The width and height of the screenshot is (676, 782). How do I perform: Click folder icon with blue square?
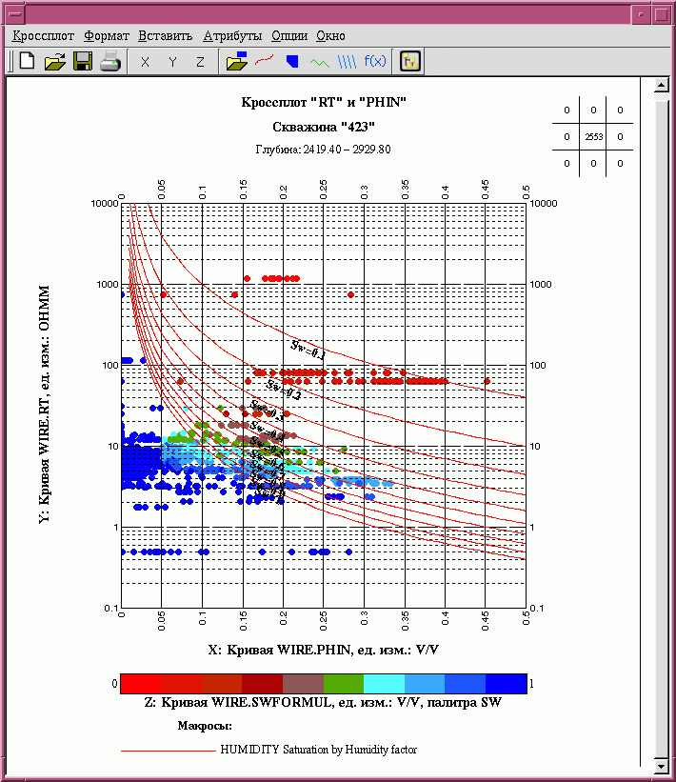[x=236, y=61]
